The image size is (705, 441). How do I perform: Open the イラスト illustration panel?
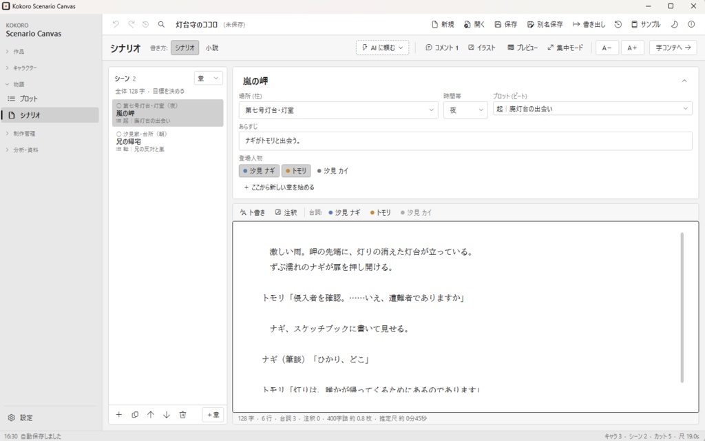pyautogui.click(x=482, y=48)
